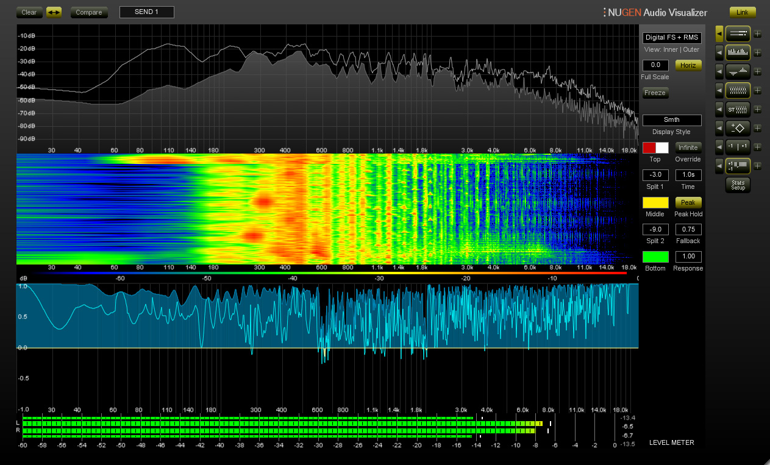Collapse the top view panel with its arrow
The image size is (770, 465).
click(719, 34)
